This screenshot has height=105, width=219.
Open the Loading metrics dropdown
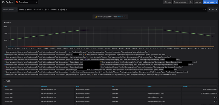[10, 10]
